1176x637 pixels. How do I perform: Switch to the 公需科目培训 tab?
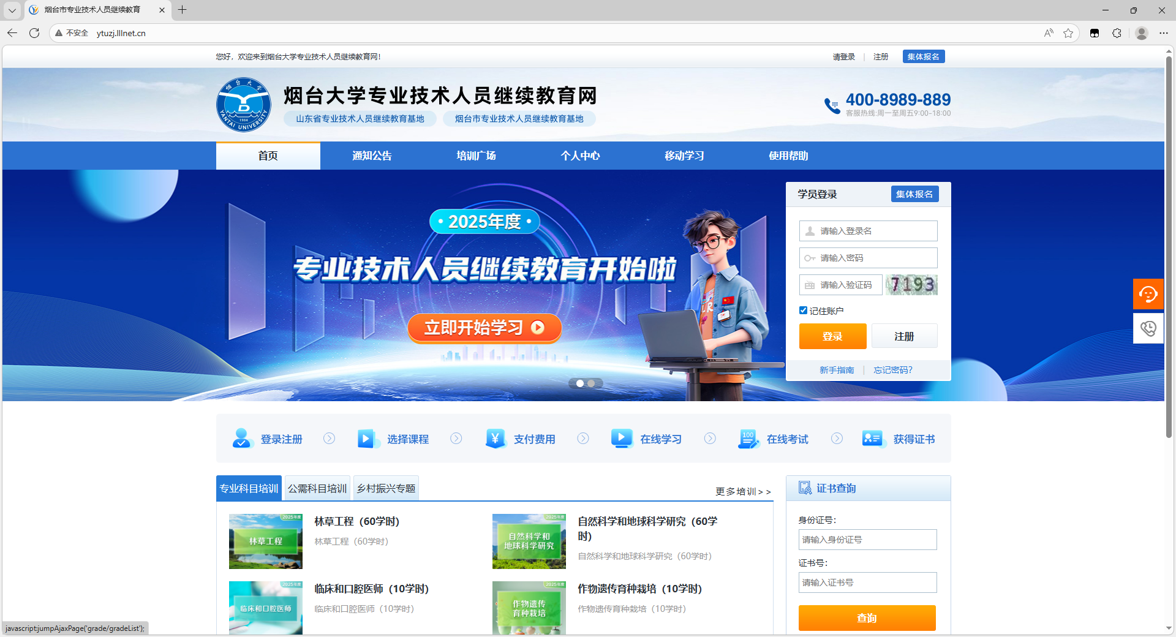coord(317,488)
